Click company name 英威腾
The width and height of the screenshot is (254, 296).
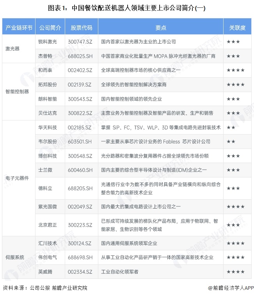(x=45, y=272)
